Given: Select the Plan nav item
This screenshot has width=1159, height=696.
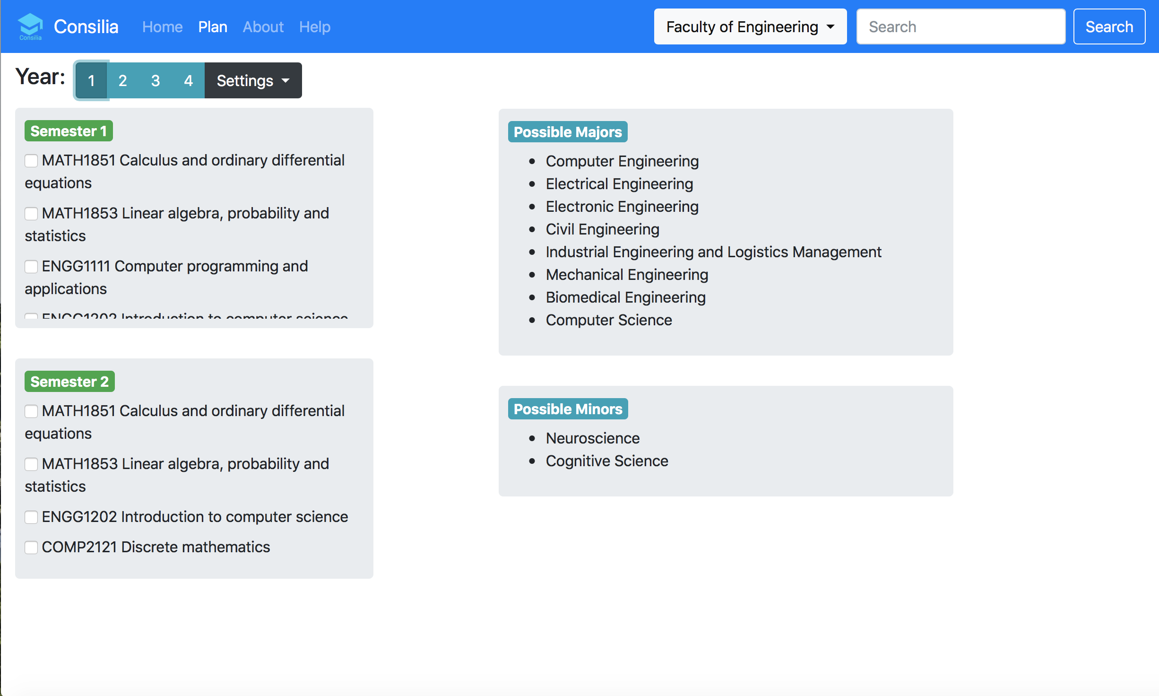Looking at the screenshot, I should click(x=213, y=27).
